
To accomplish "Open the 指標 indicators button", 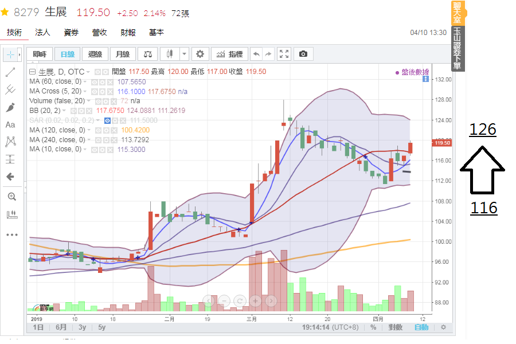I will [x=229, y=54].
